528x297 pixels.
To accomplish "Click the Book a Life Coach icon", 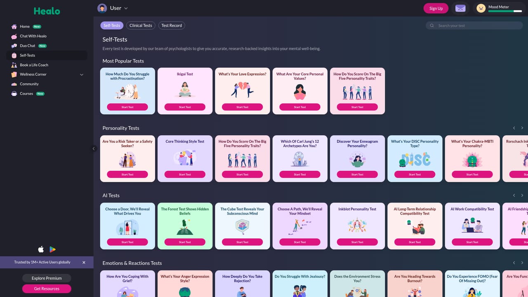I will point(14,65).
